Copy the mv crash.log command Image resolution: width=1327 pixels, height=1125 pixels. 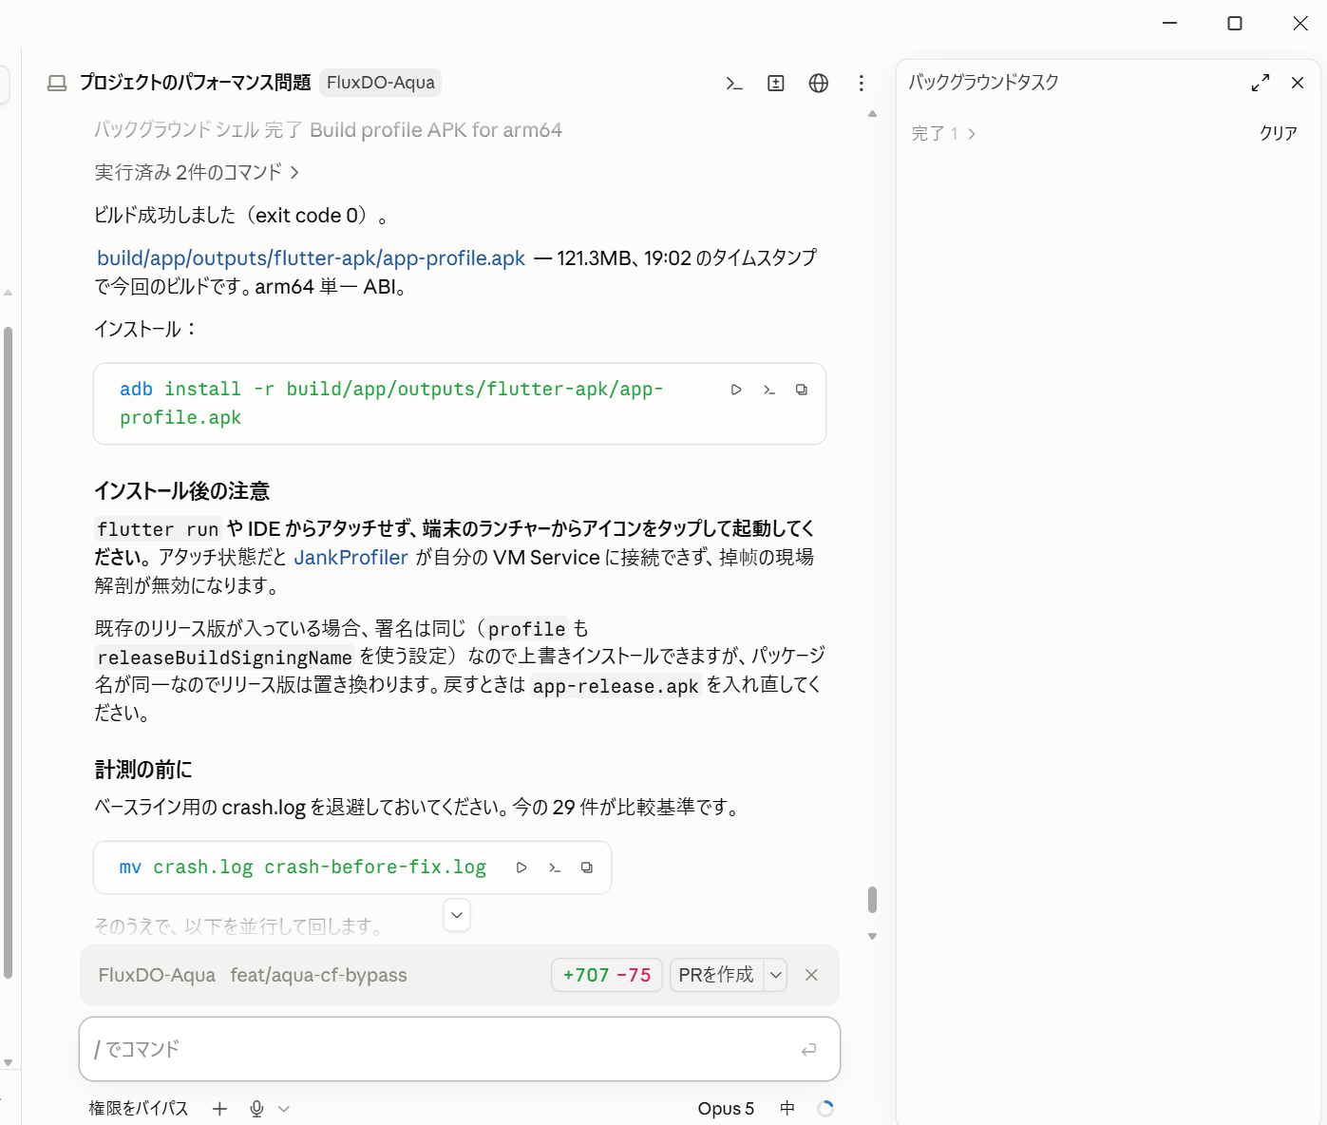click(x=587, y=868)
